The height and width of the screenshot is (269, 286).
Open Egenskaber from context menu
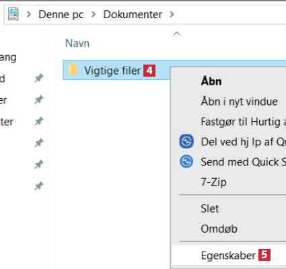point(228,256)
